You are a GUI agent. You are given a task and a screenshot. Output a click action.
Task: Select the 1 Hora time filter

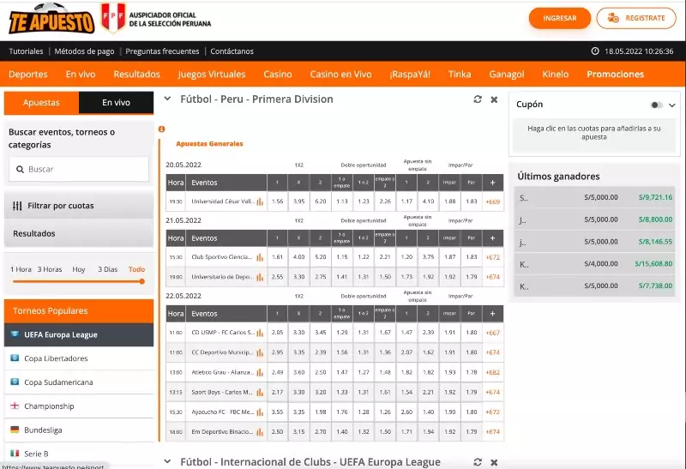tap(21, 269)
